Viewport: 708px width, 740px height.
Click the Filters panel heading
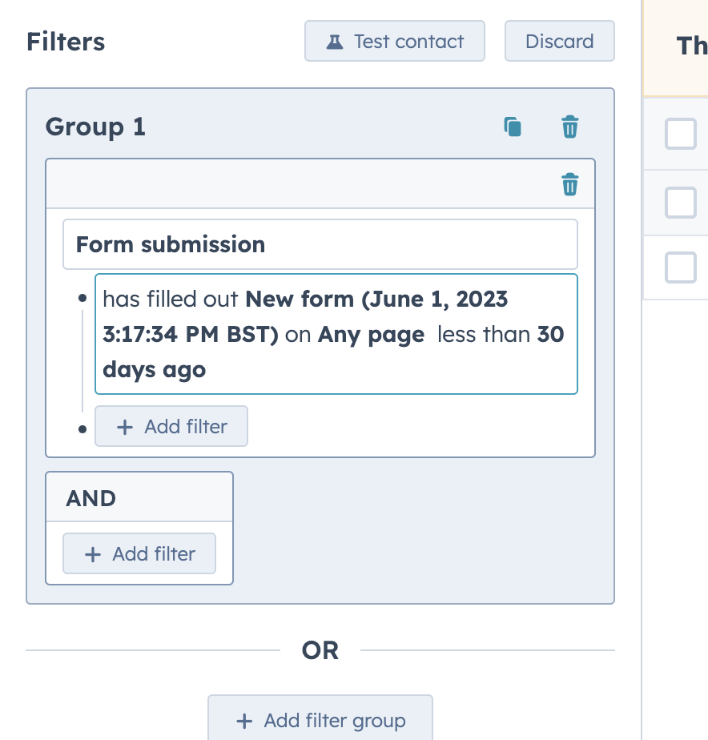[x=66, y=41]
